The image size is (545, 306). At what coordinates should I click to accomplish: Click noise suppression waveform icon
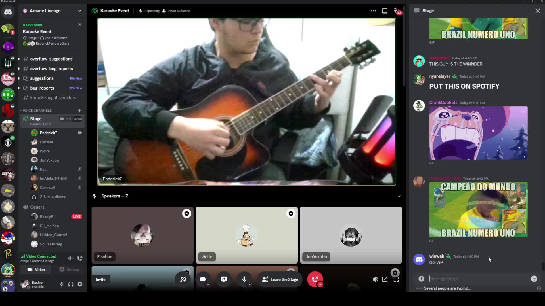coord(71,258)
